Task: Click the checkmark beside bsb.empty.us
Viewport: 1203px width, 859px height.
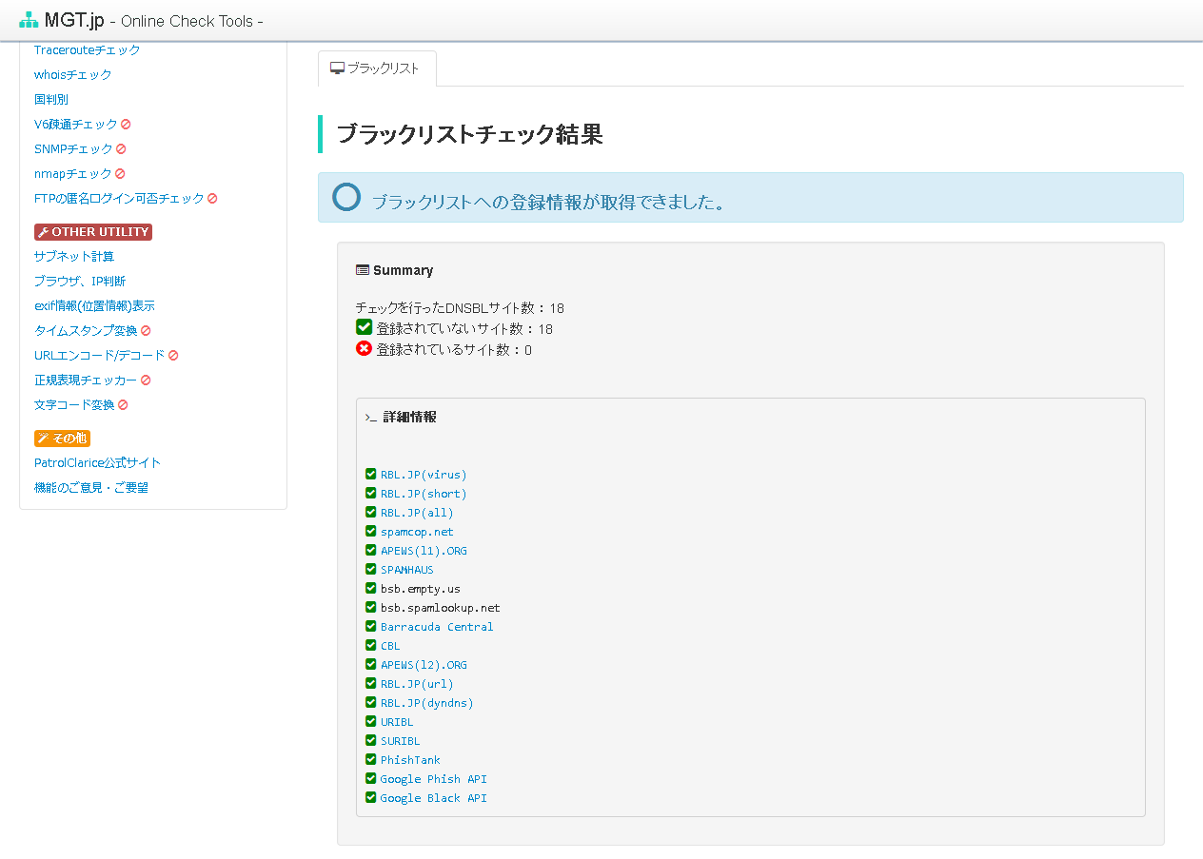Action: [x=371, y=588]
